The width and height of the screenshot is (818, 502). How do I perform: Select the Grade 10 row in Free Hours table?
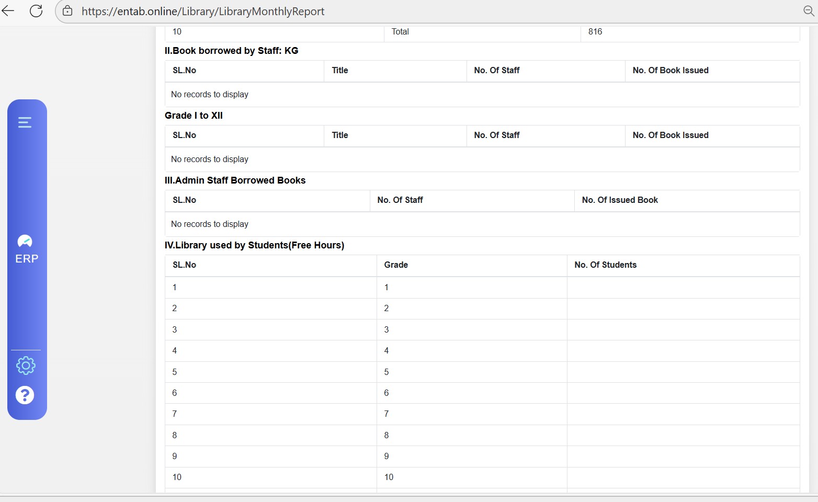(389, 477)
